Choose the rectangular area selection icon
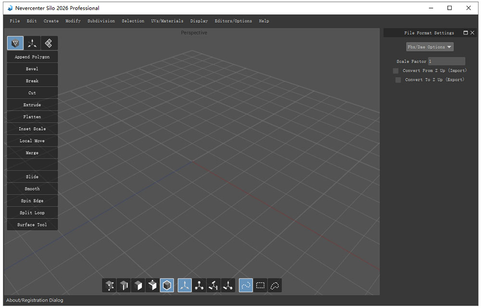The image size is (481, 308). click(260, 285)
